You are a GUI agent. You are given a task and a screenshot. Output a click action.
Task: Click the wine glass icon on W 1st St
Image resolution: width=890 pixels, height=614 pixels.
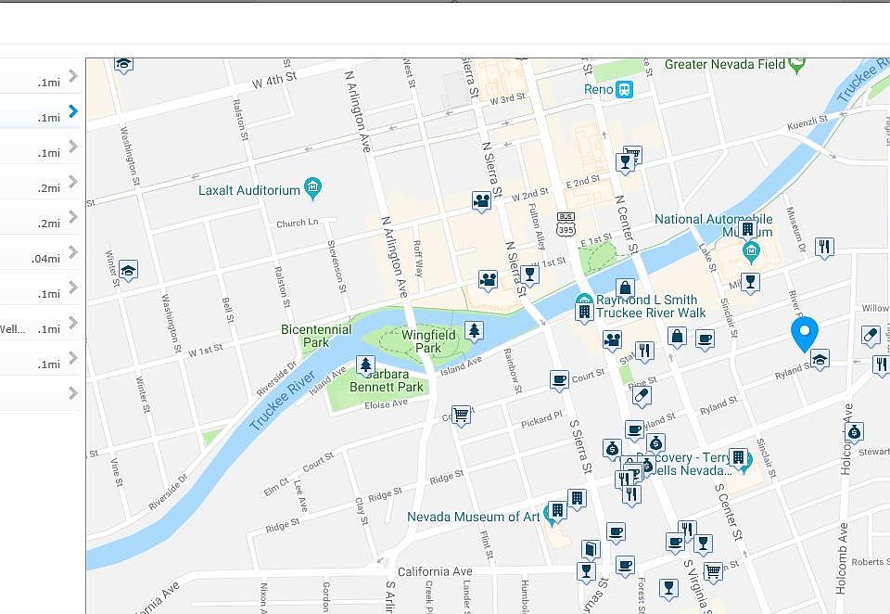pos(529,275)
